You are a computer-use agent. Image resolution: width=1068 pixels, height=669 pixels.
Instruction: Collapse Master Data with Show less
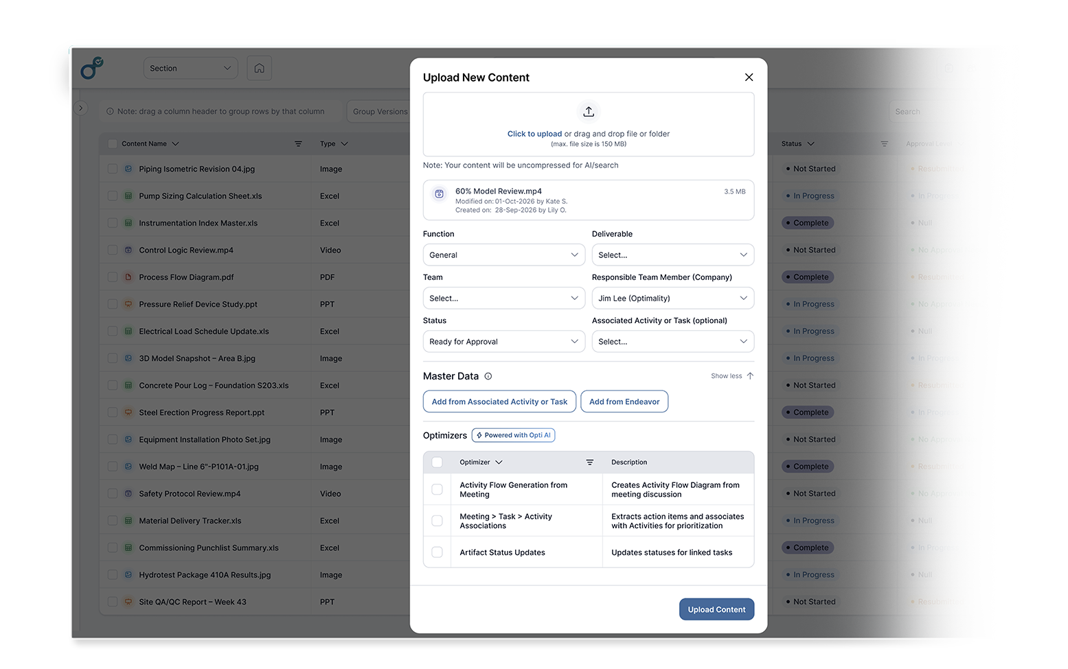[732, 376]
